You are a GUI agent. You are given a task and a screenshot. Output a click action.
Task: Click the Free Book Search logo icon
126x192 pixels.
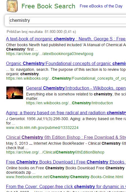click(12, 6)
